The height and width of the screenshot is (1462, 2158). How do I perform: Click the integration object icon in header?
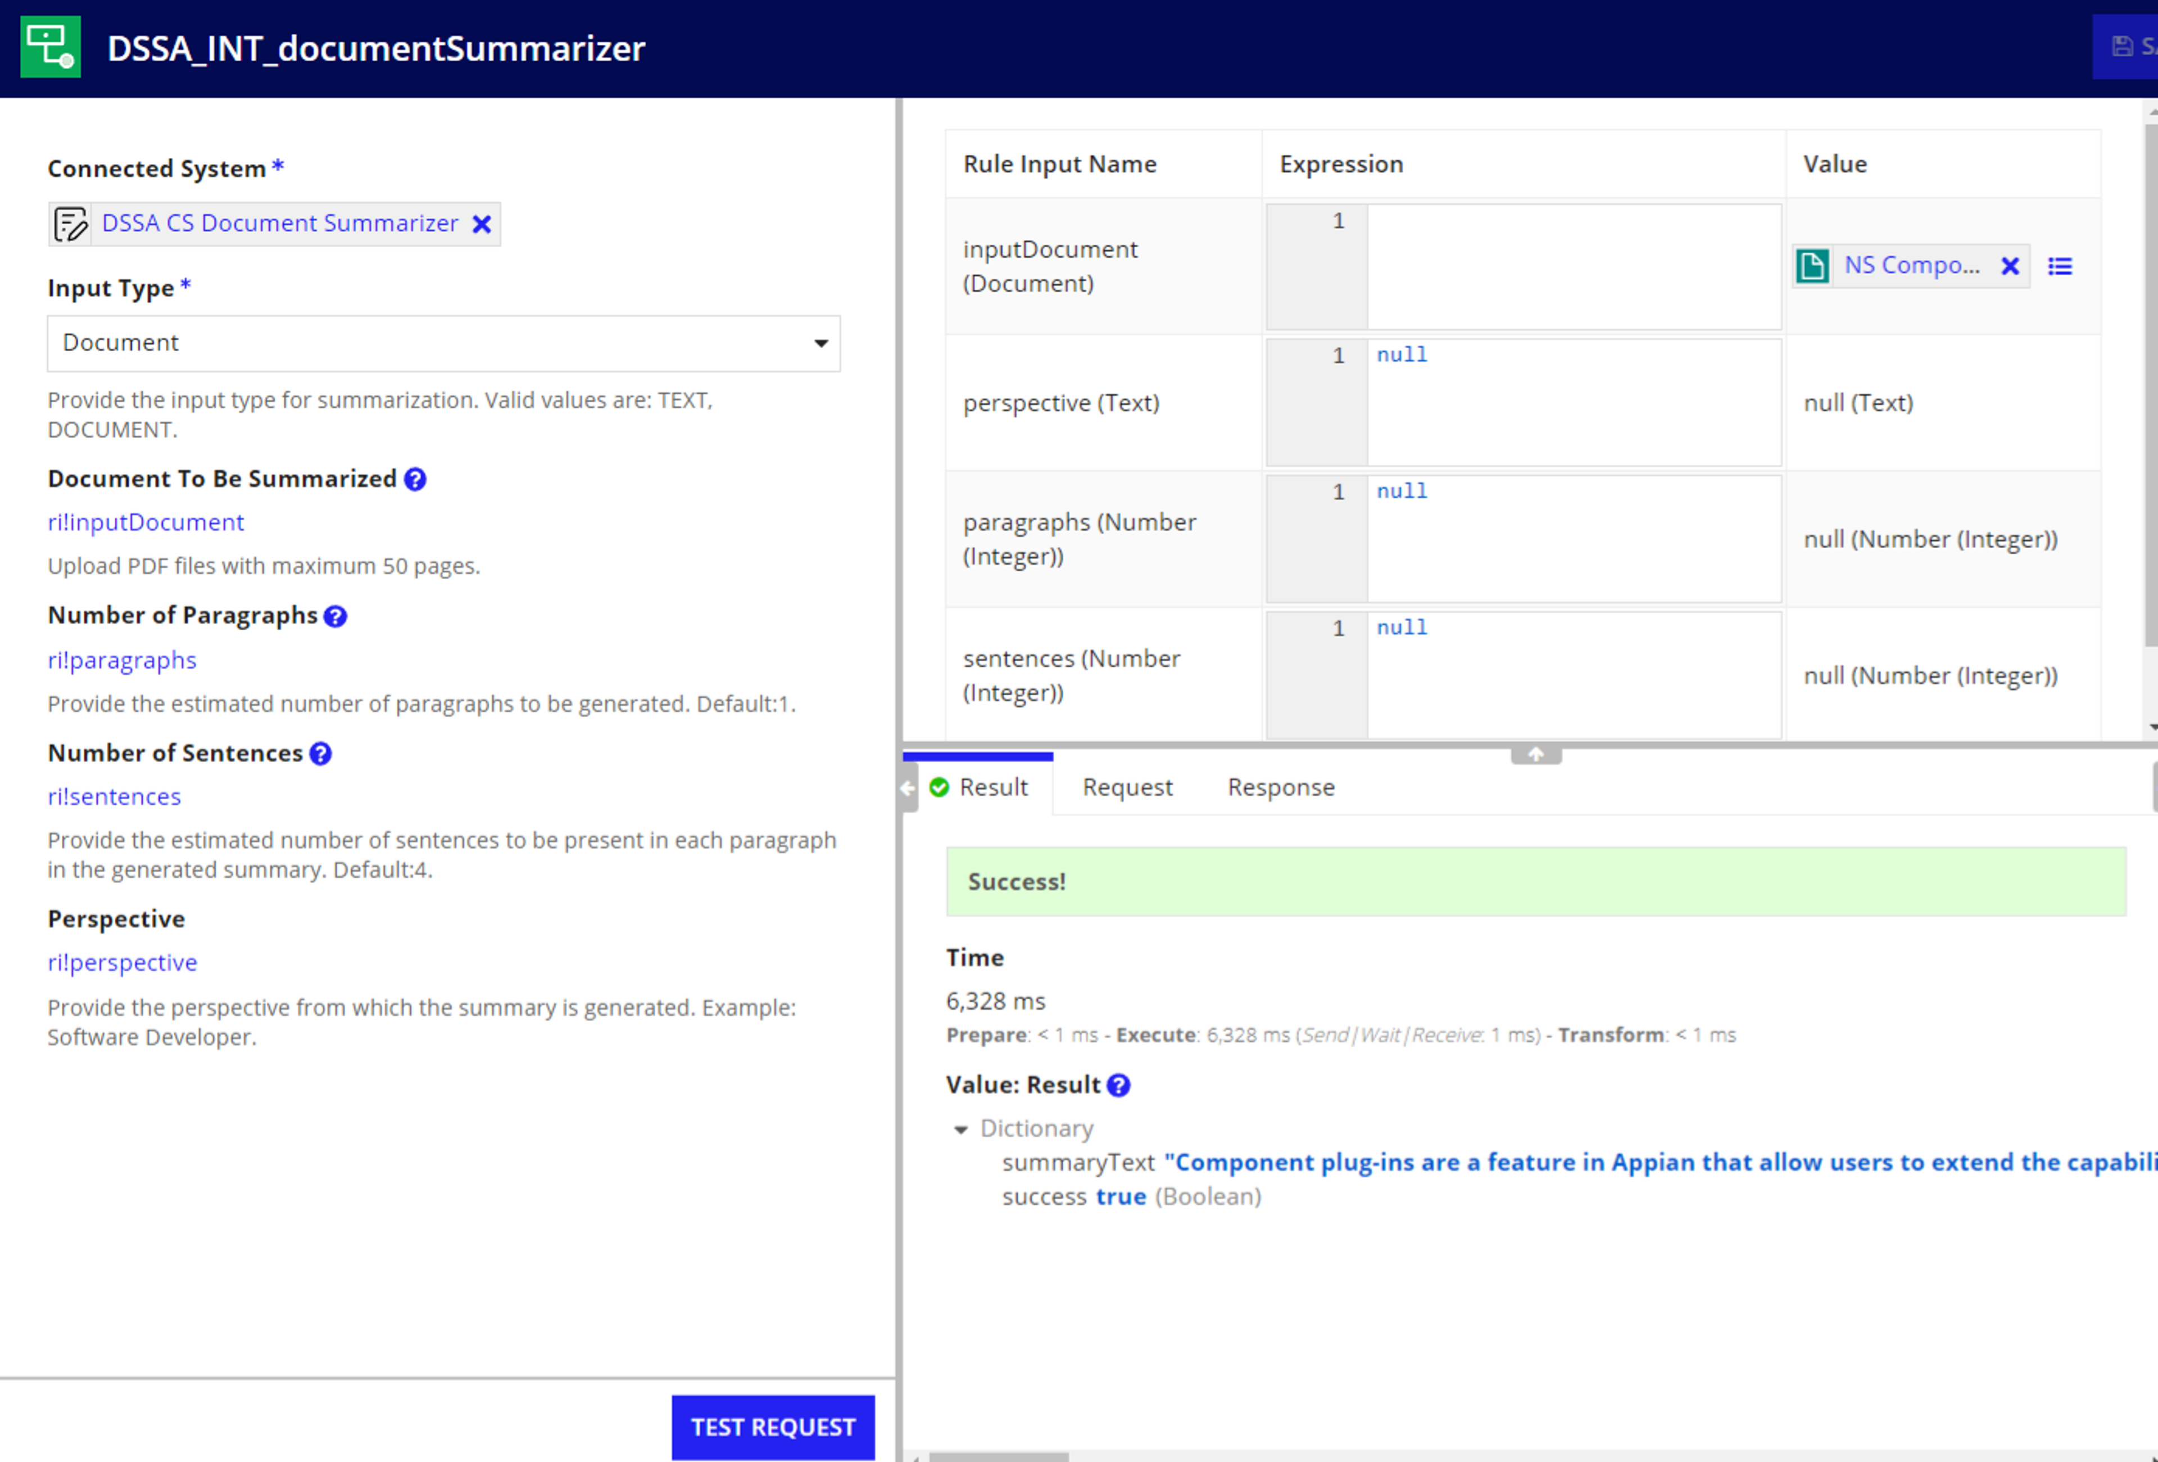click(50, 47)
